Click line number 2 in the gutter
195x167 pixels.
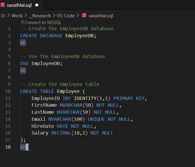(9, 35)
